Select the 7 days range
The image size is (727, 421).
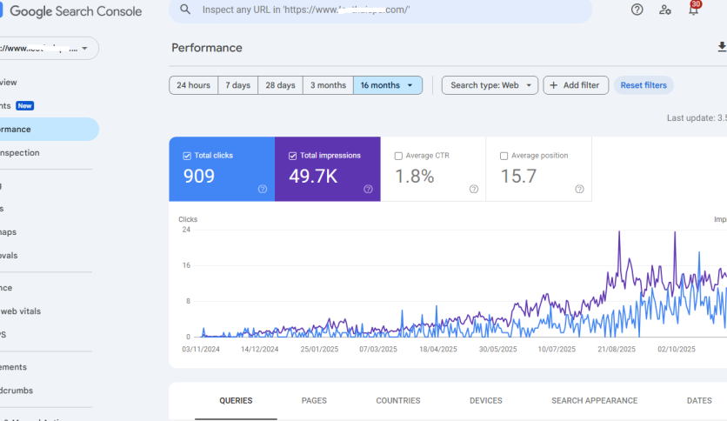click(238, 85)
